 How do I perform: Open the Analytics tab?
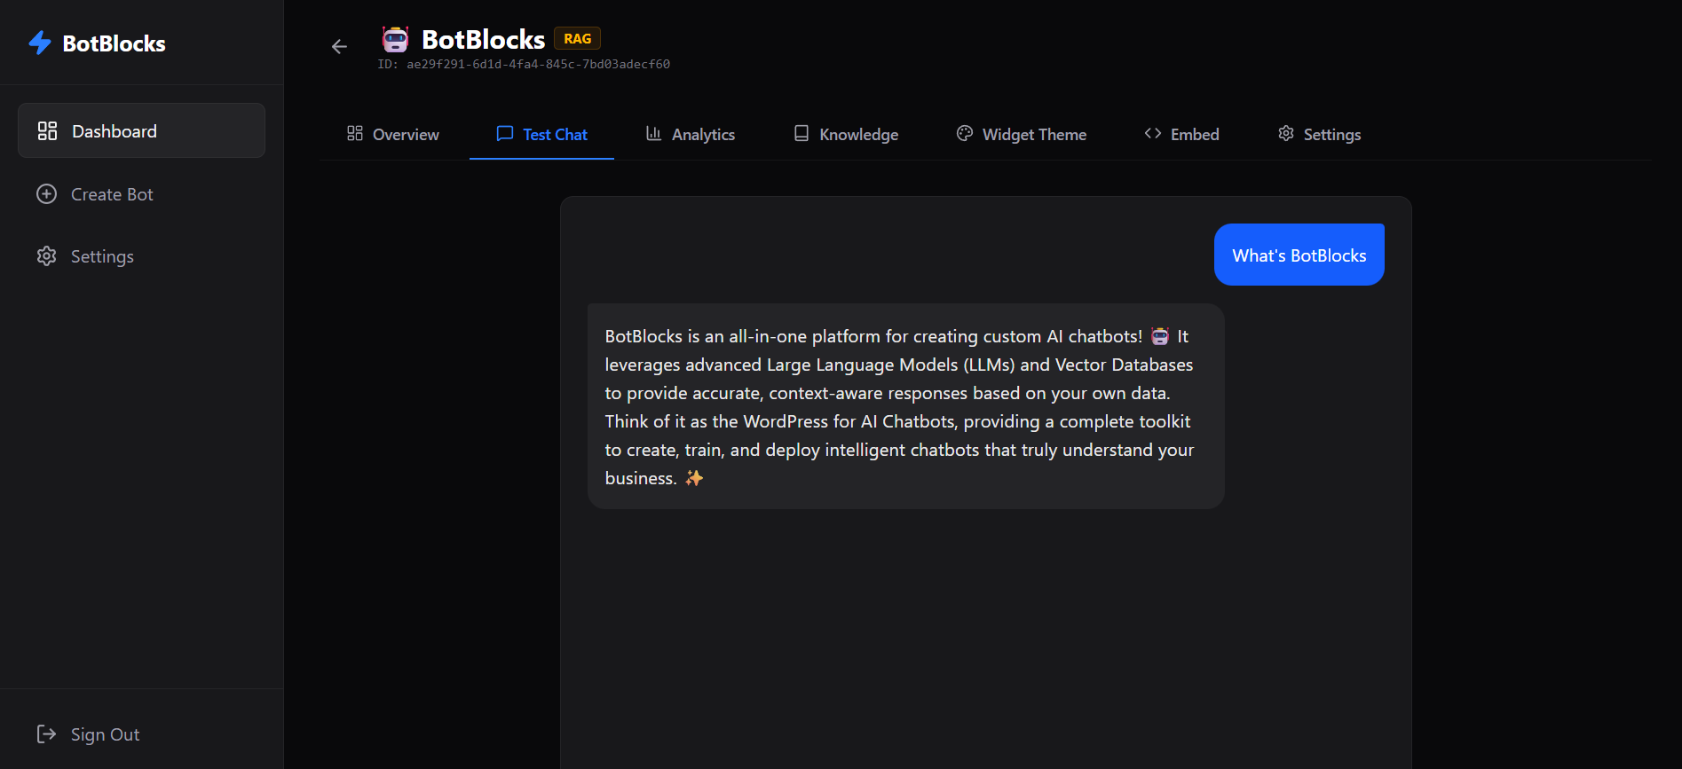[691, 134]
